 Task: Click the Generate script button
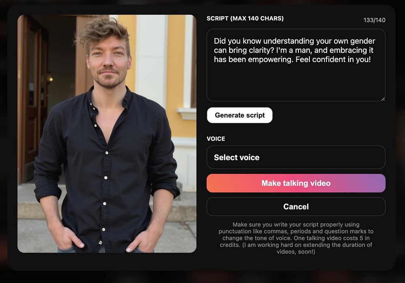pyautogui.click(x=239, y=115)
